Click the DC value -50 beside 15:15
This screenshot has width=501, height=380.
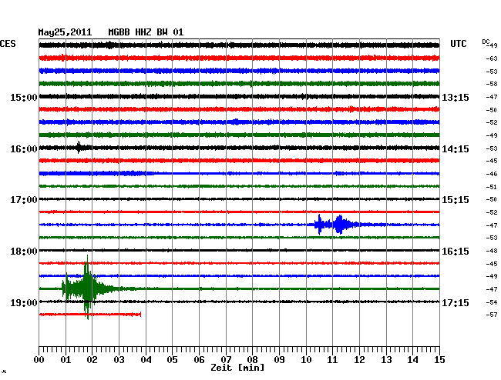click(x=492, y=199)
